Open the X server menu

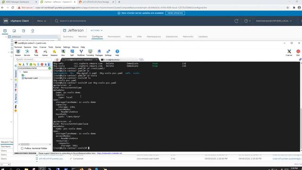[x=43, y=47]
